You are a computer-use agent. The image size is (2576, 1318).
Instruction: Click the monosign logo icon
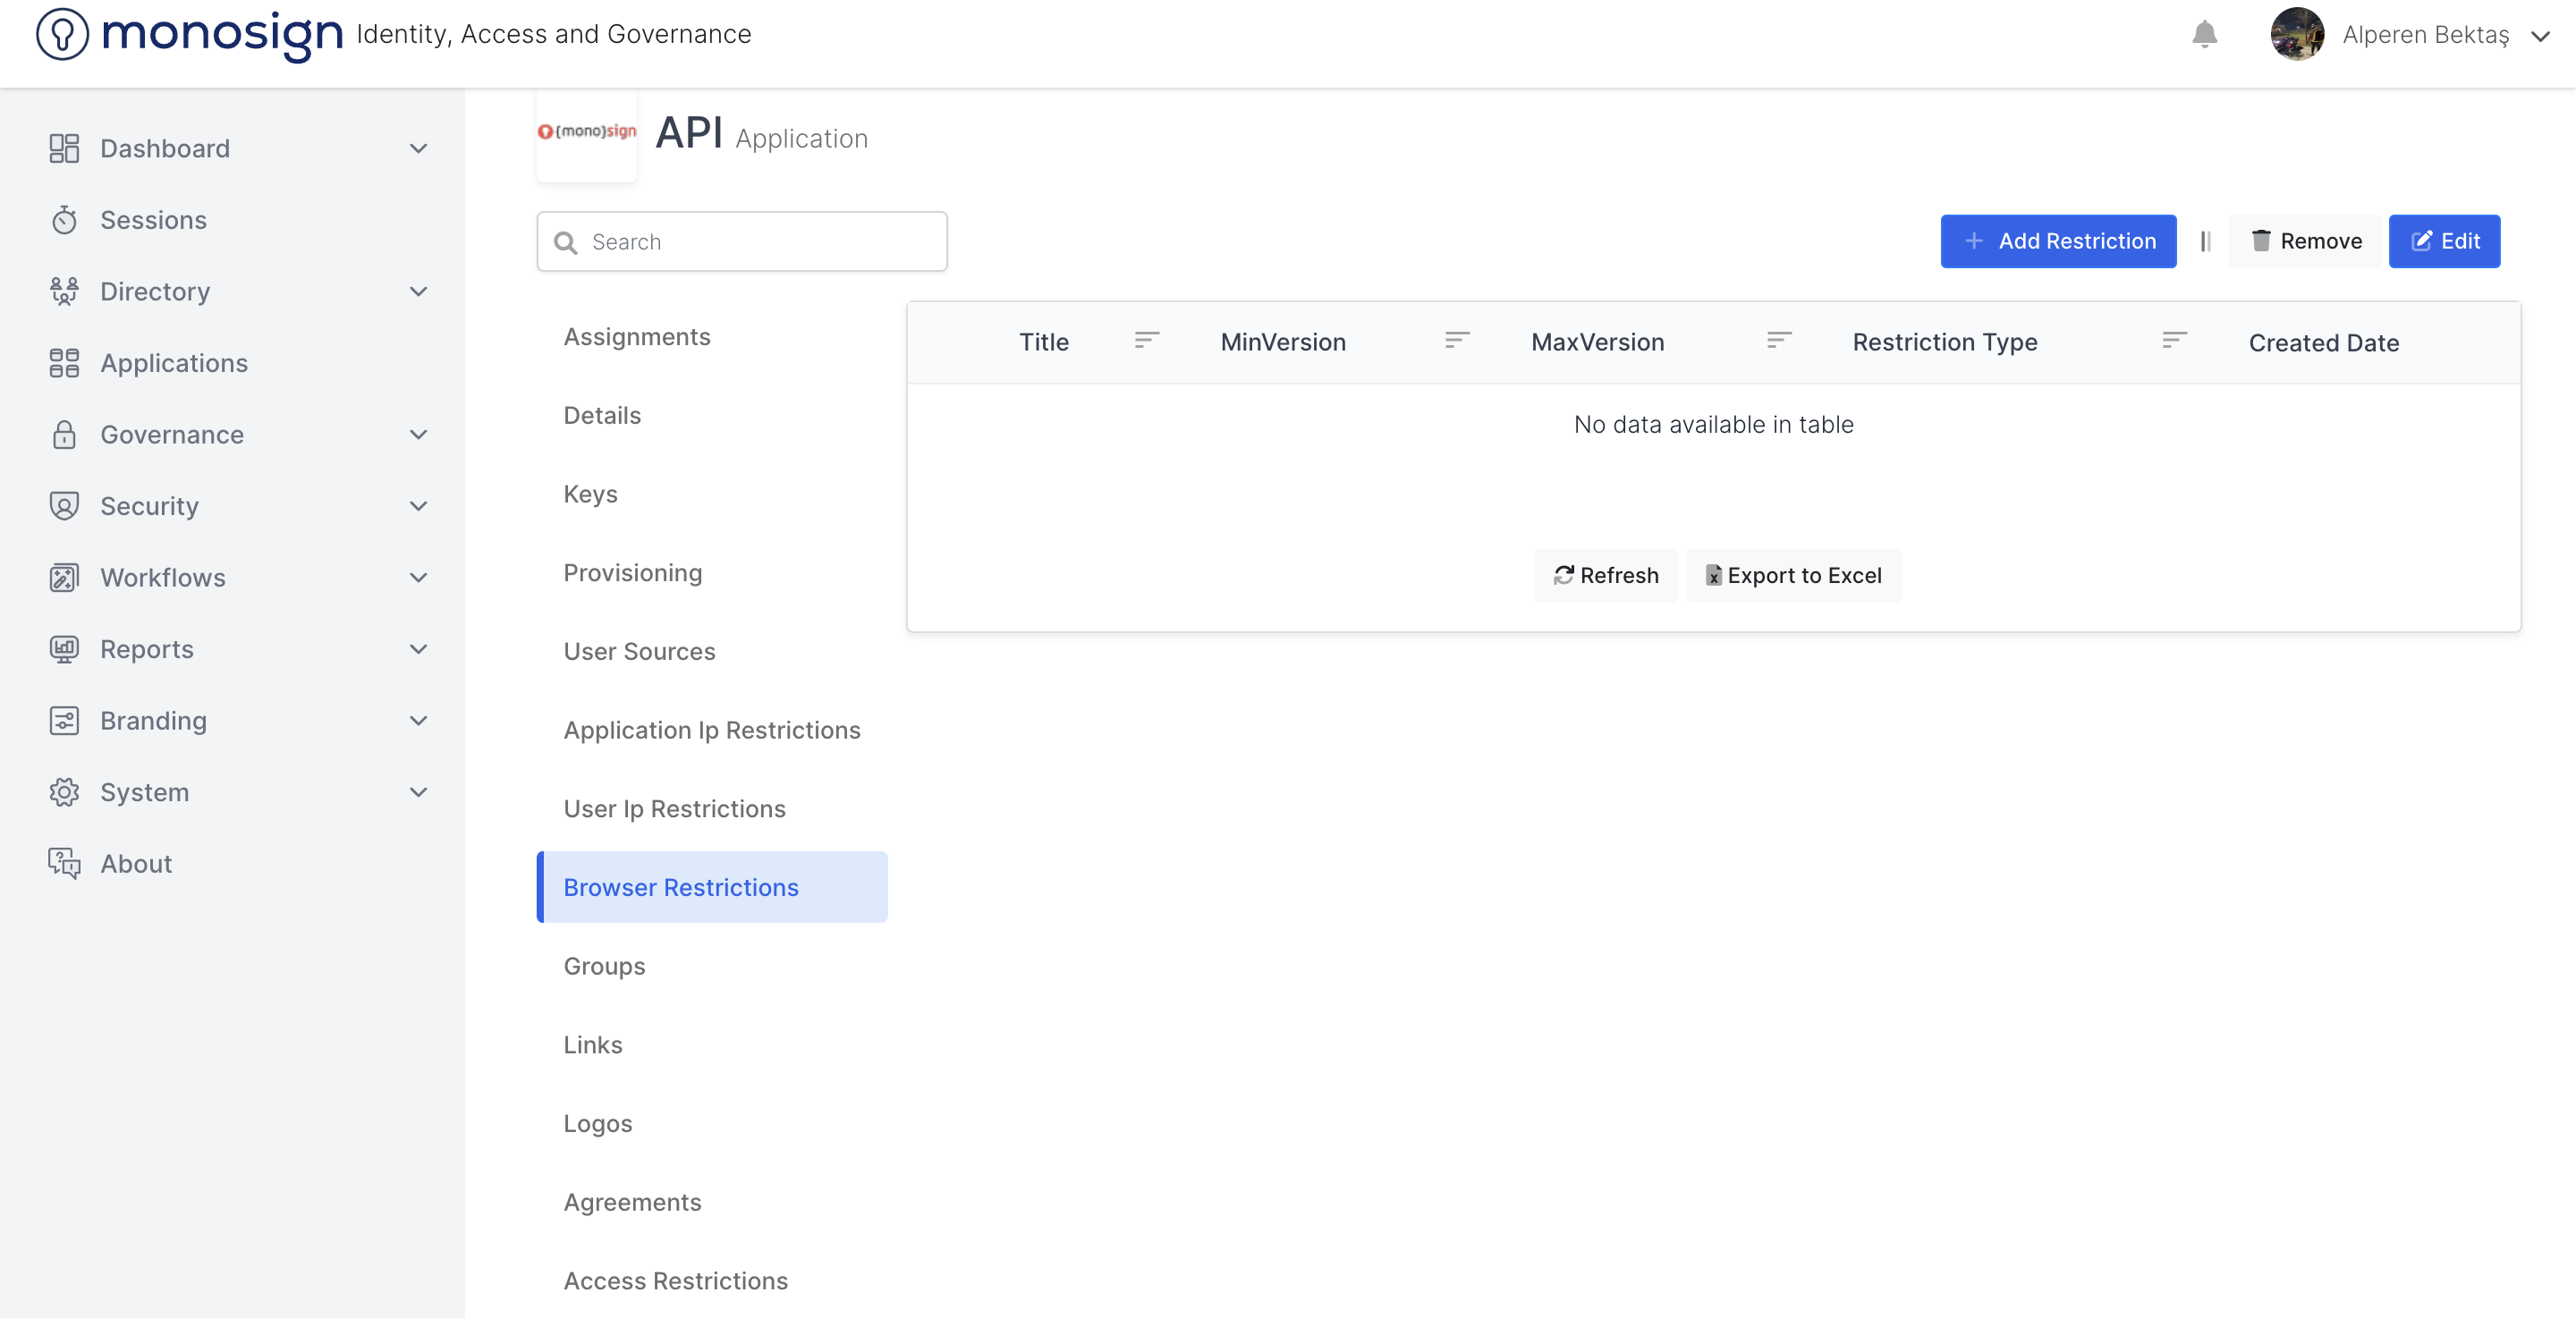[62, 34]
